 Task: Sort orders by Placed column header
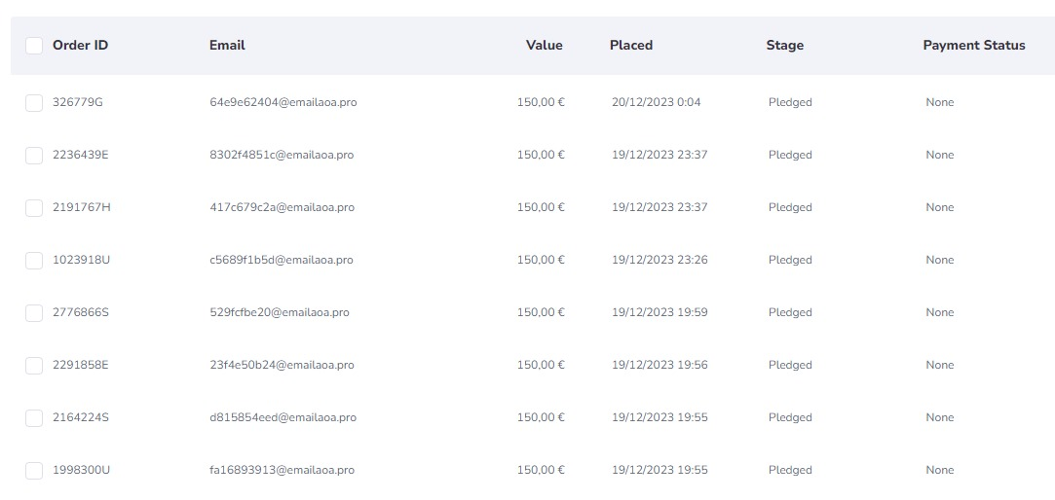[x=631, y=45]
